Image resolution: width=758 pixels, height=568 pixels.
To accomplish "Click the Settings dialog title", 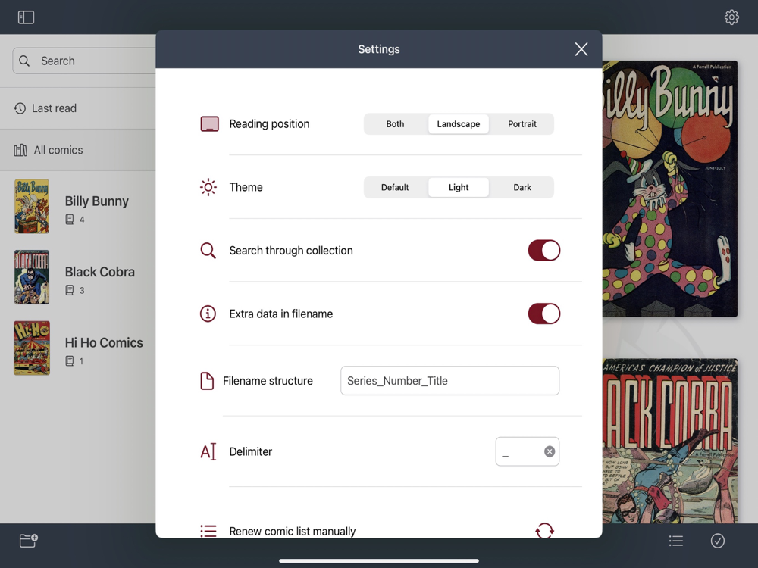I will pyautogui.click(x=379, y=49).
